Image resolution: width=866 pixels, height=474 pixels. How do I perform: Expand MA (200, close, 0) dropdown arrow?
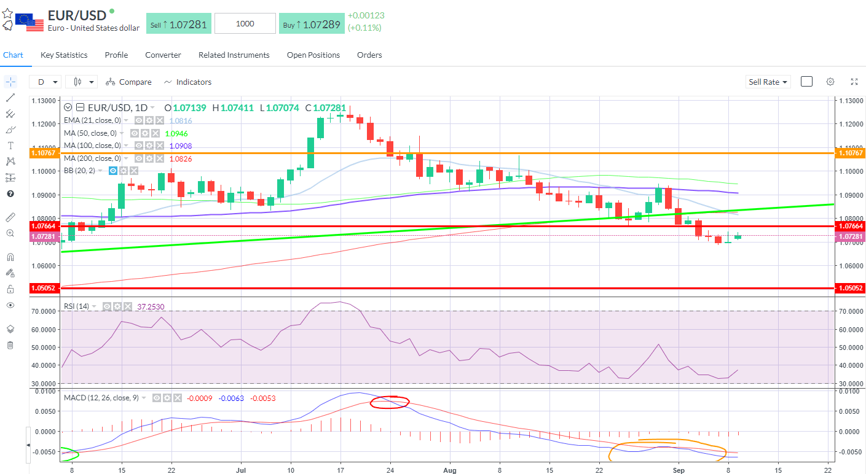click(126, 158)
